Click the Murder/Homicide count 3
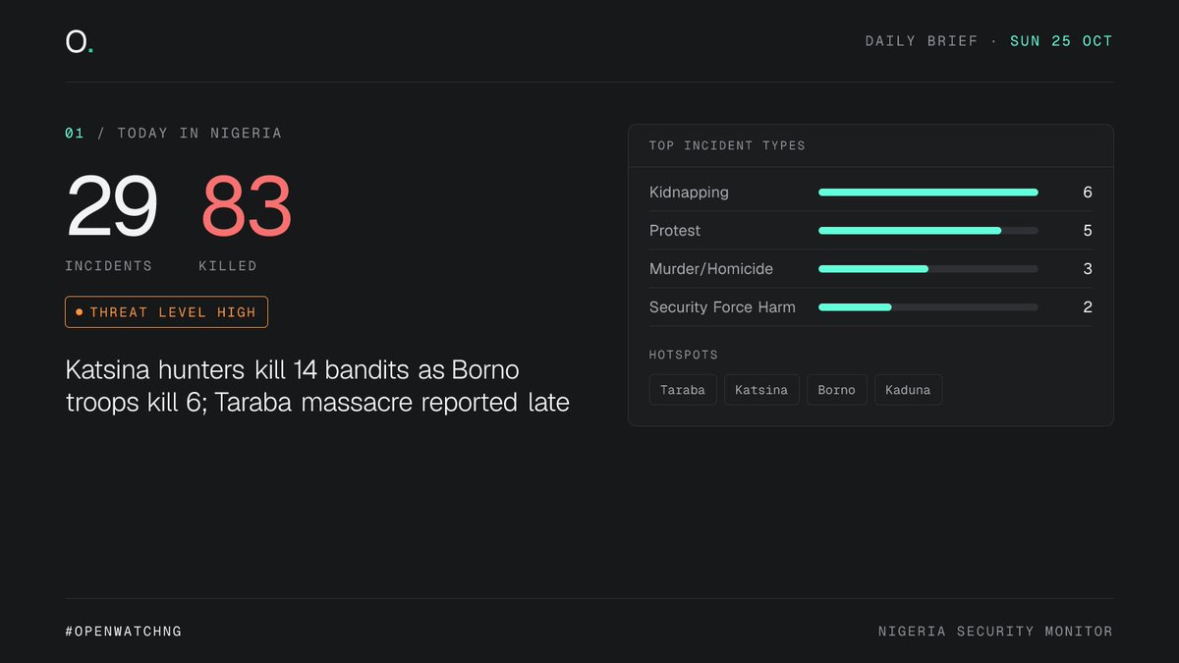Image resolution: width=1179 pixels, height=663 pixels. click(x=1088, y=269)
